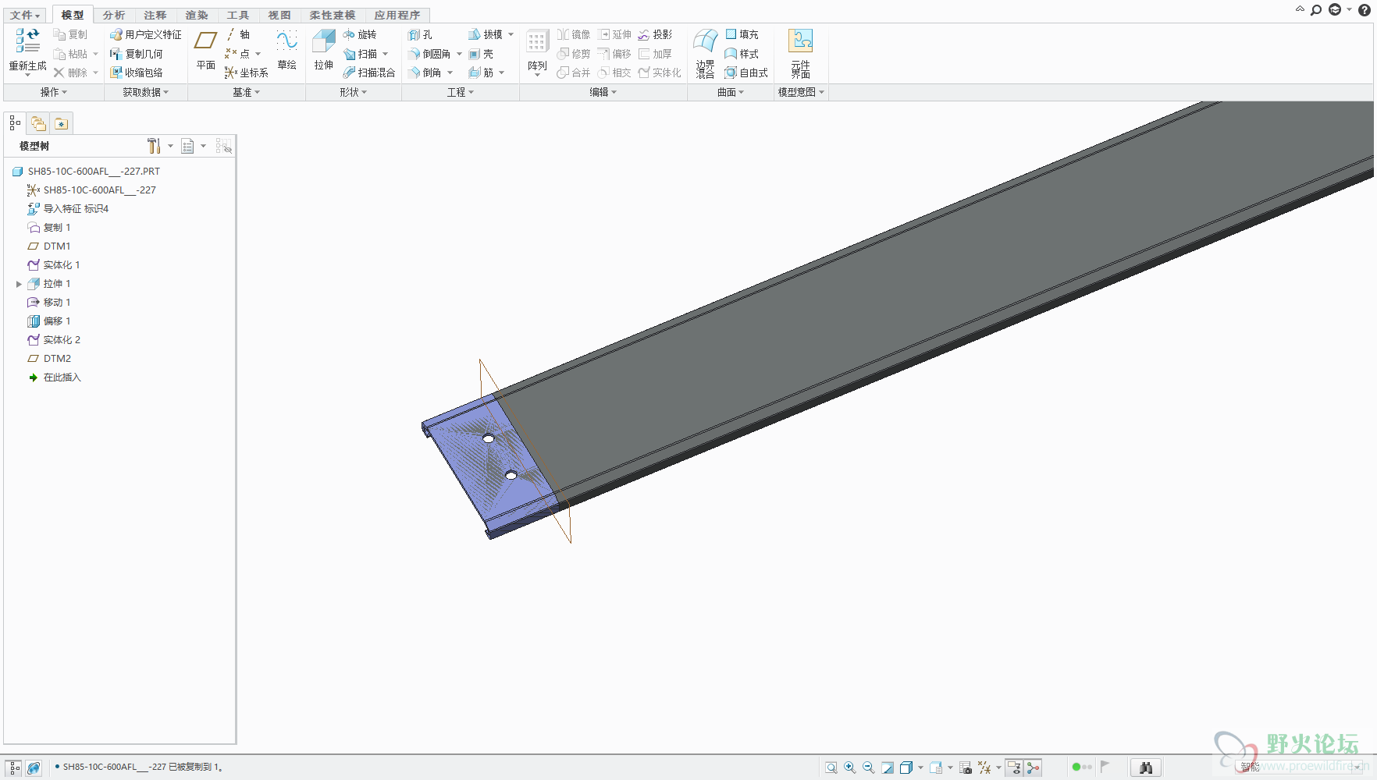Click the 边界混合 (Boundary Blend) tool
The height and width of the screenshot is (780, 1377).
click(x=706, y=53)
